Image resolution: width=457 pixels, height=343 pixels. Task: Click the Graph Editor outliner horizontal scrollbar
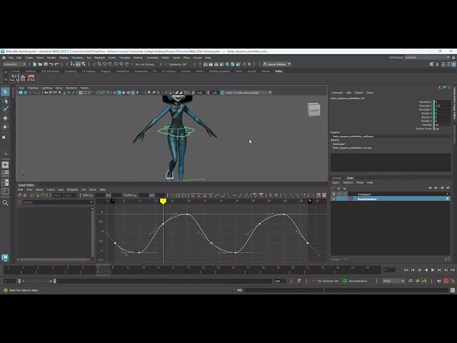(54, 259)
